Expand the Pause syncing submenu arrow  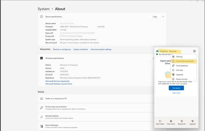194,79
